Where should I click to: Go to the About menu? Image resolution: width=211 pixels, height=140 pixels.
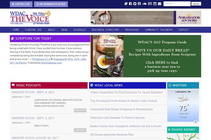click(x=52, y=30)
